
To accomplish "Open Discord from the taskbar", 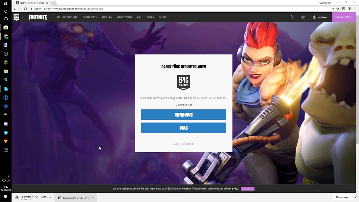I will coord(6,124).
